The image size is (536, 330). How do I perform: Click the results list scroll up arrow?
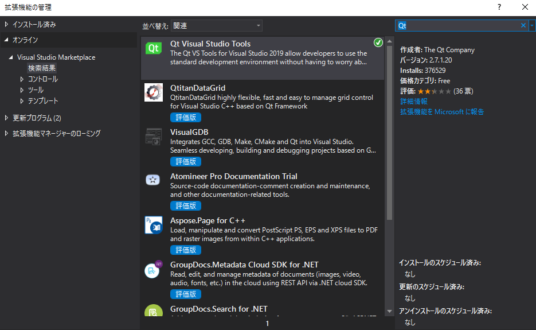[389, 41]
